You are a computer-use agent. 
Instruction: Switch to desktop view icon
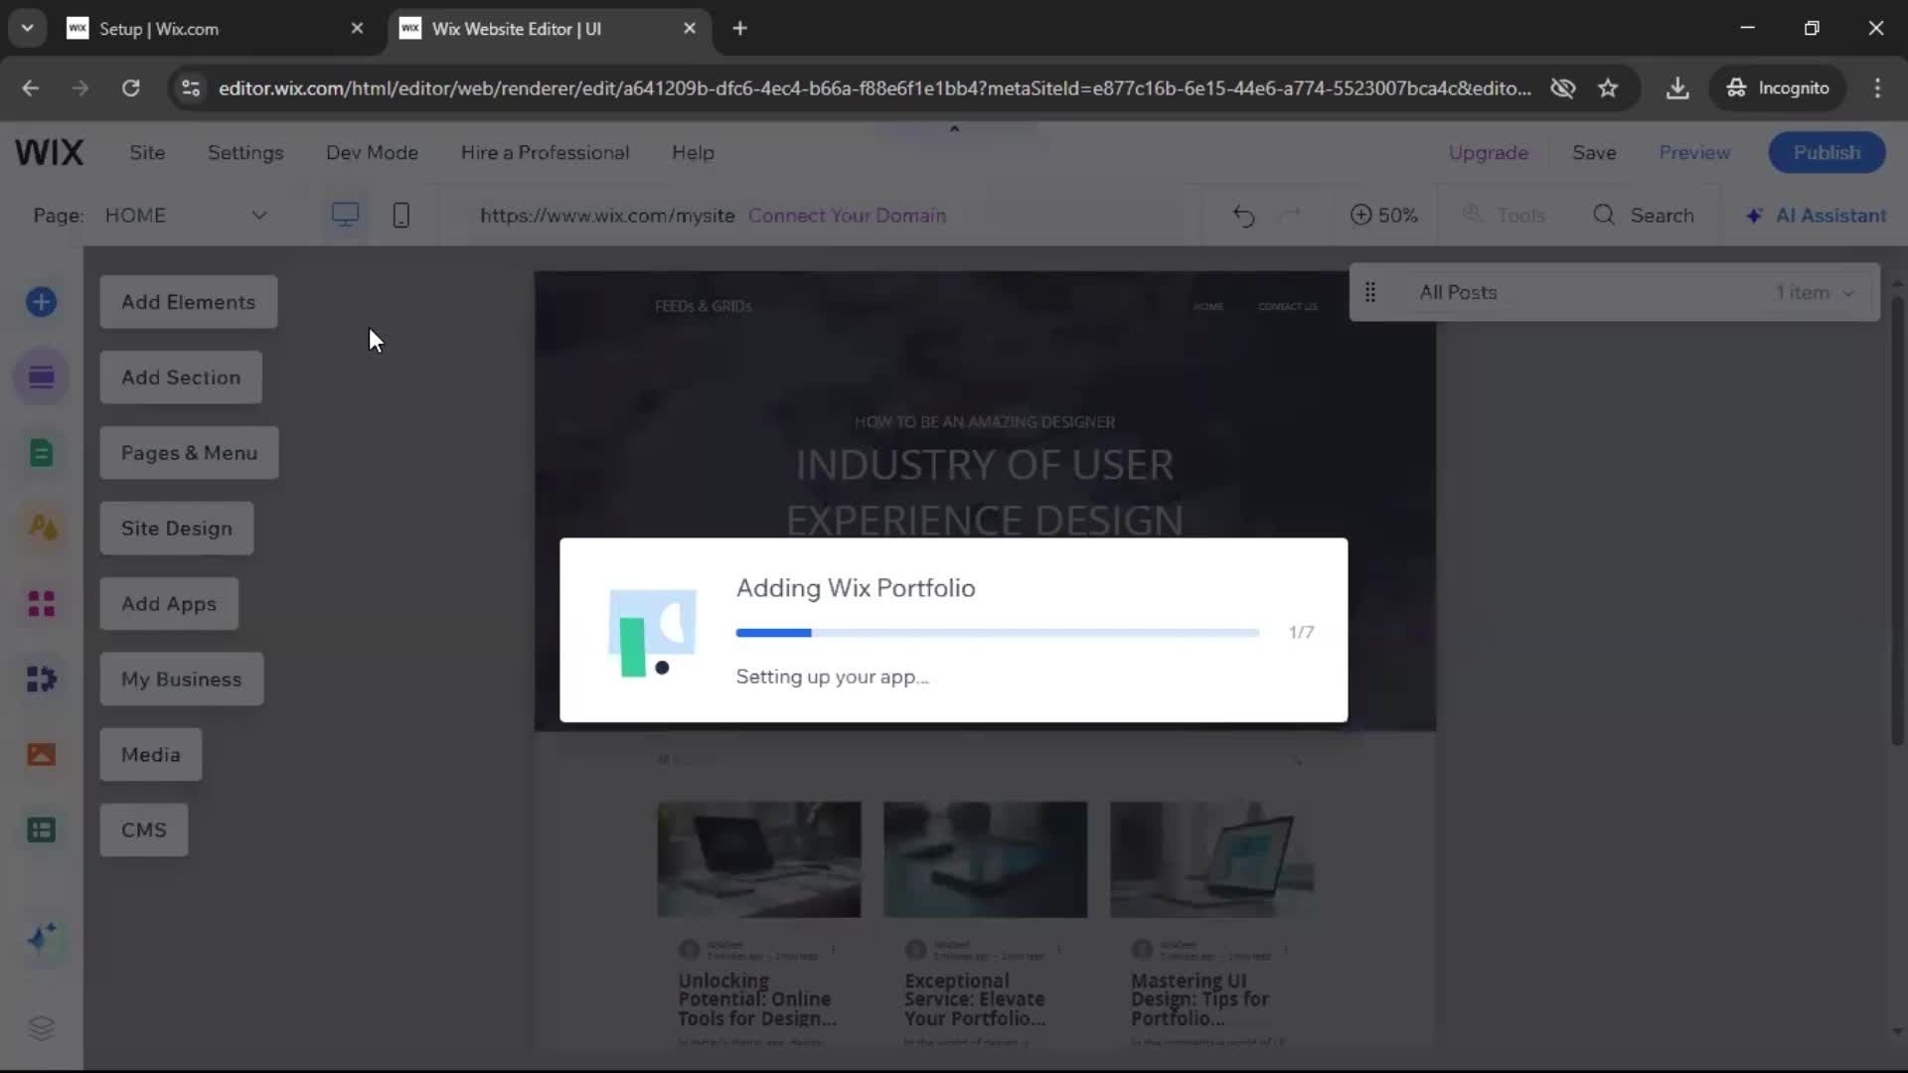345,215
